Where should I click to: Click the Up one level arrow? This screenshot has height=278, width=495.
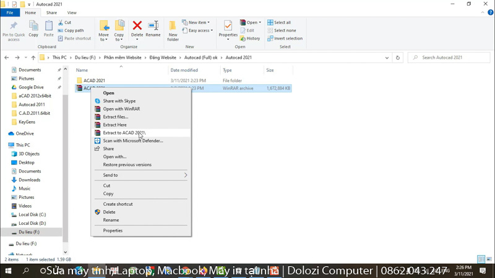[33, 57]
